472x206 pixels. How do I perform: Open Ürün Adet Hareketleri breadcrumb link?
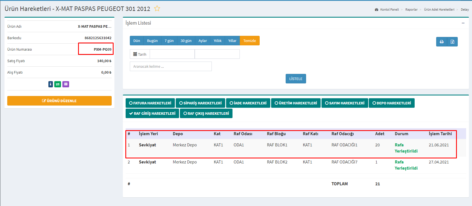(439, 10)
